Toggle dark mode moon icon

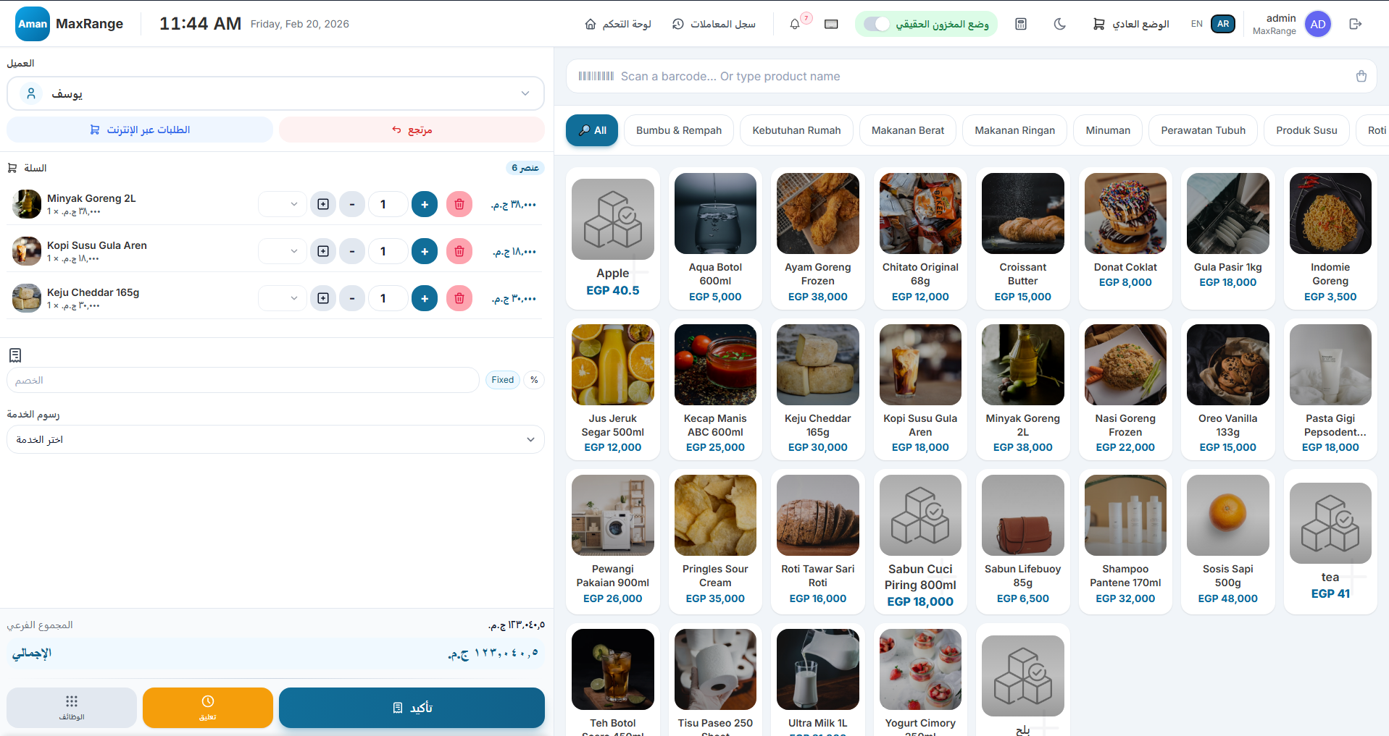[x=1059, y=24]
